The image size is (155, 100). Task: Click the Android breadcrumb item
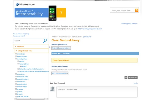click(x=55, y=37)
